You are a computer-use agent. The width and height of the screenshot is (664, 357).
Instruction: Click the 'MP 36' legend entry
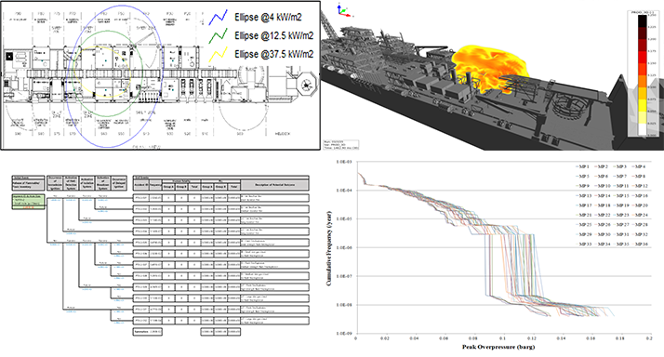(640, 244)
